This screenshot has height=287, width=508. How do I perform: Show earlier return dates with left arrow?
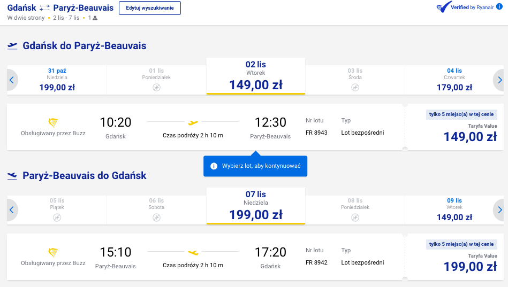coord(12,210)
